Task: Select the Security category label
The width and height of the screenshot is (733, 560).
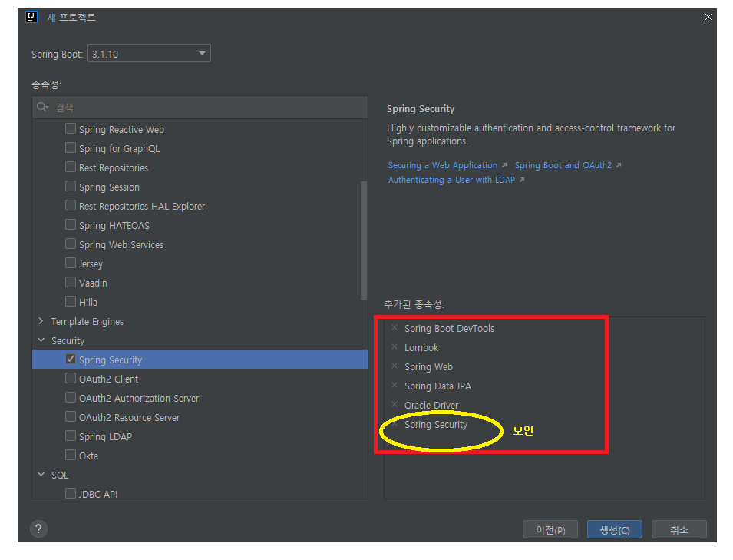Action: [x=68, y=340]
